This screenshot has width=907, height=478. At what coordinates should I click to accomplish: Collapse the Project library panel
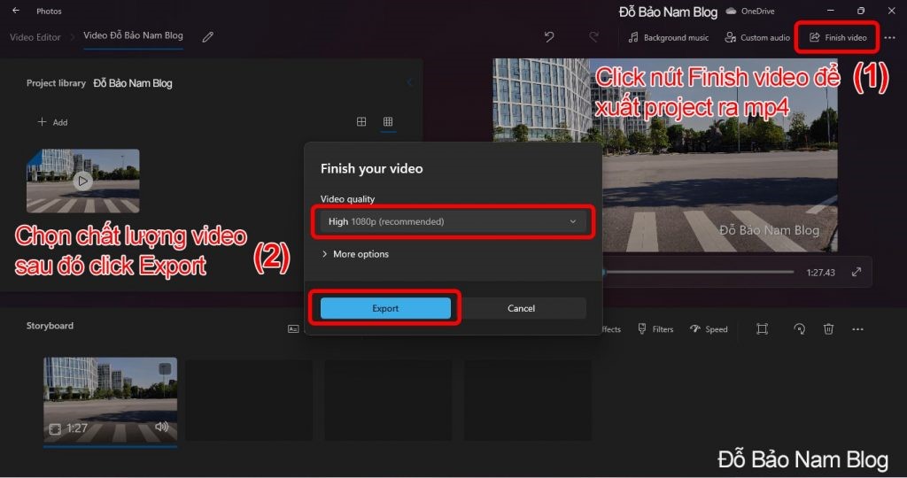click(409, 83)
